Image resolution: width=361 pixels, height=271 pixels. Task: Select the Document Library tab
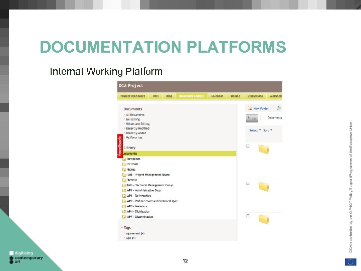[x=192, y=96]
